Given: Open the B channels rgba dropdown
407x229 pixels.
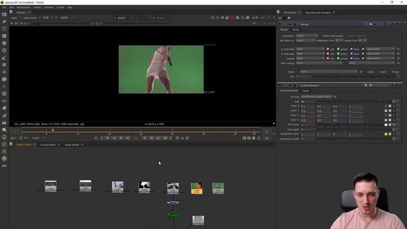Looking at the screenshot, I should tap(310, 53).
